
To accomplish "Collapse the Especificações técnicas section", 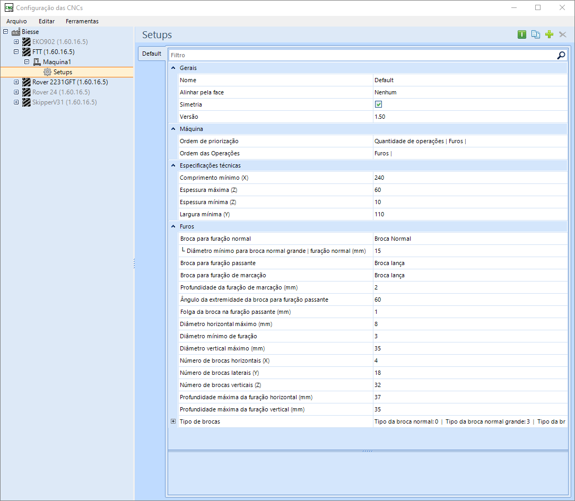I will coord(173,165).
